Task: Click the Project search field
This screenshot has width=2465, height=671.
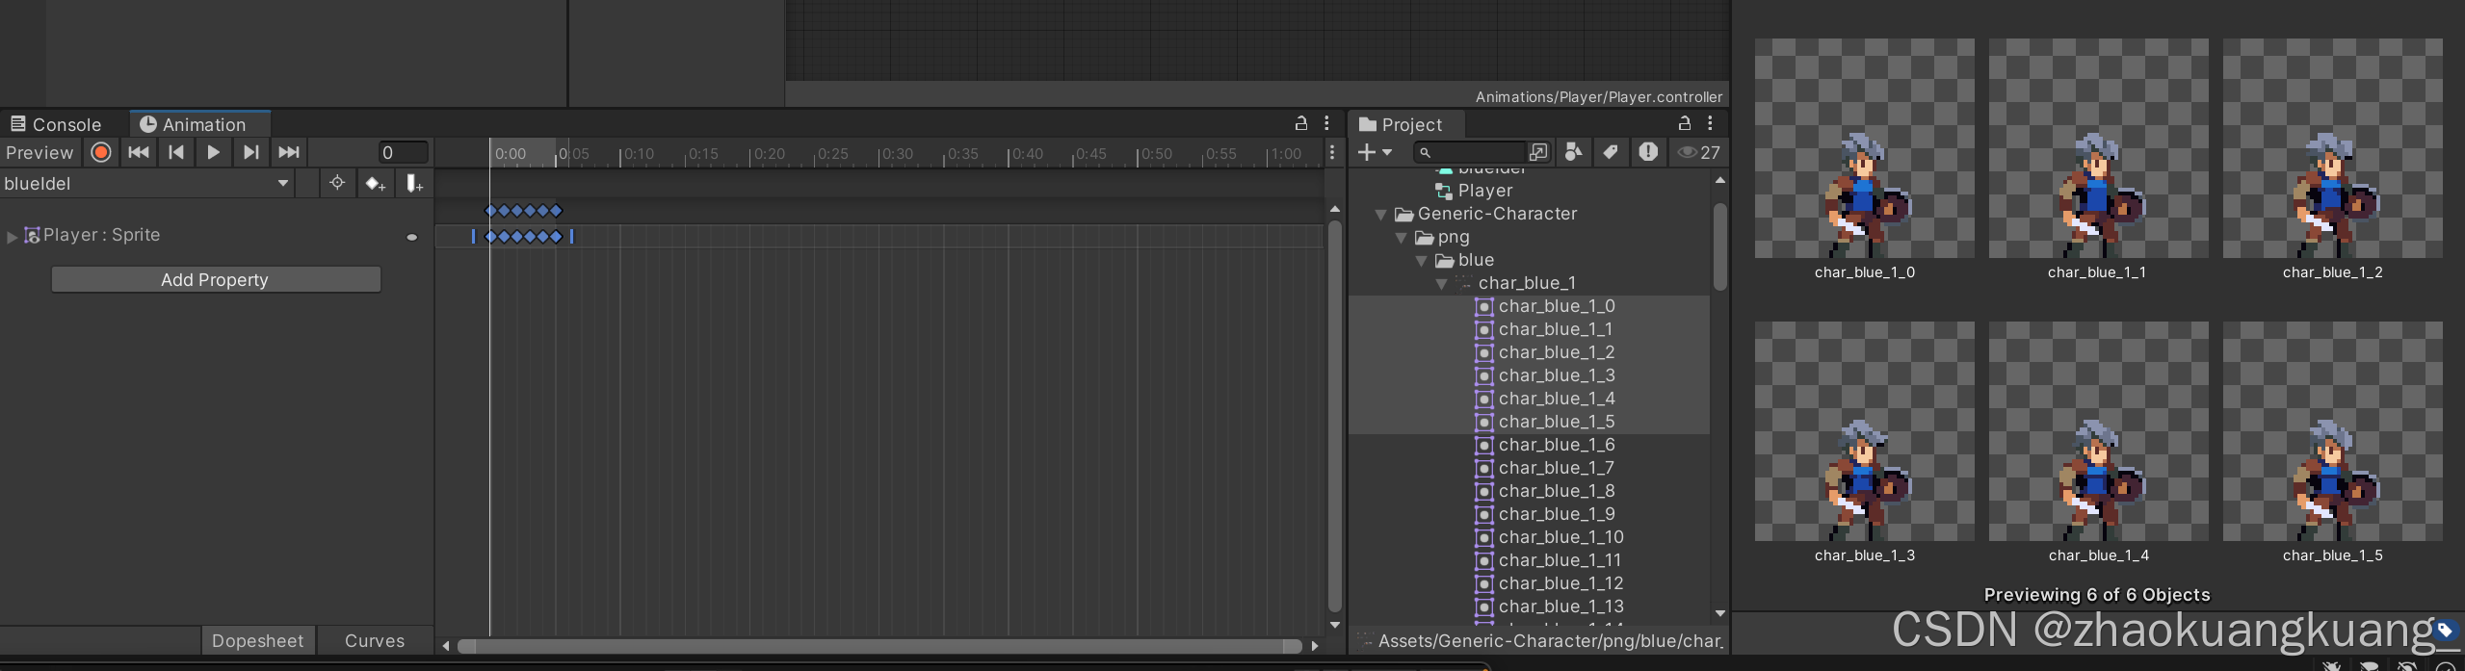Action: 1469,152
